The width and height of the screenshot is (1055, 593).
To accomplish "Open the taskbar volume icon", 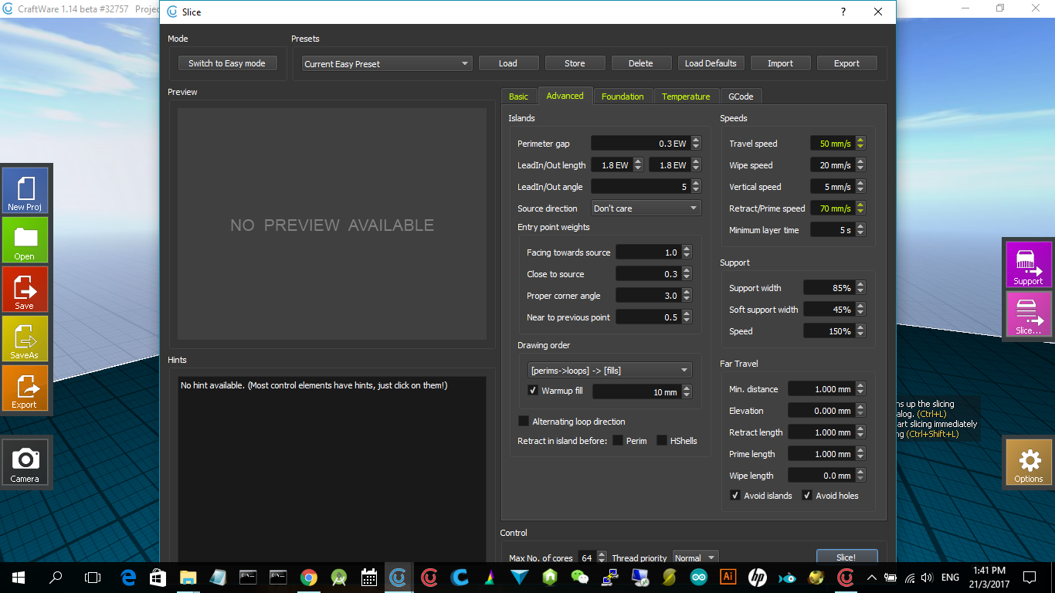I will (927, 577).
